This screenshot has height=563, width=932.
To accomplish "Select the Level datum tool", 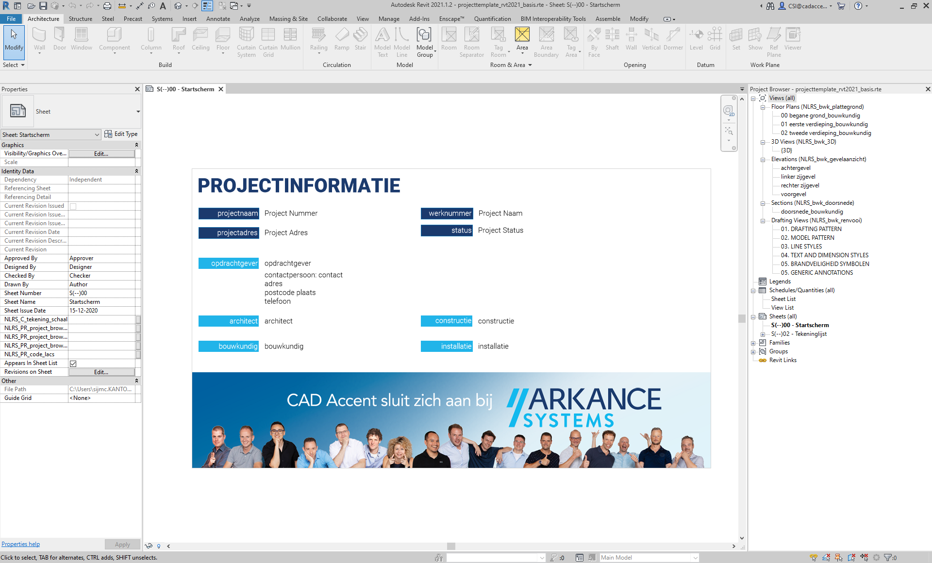I will click(696, 40).
